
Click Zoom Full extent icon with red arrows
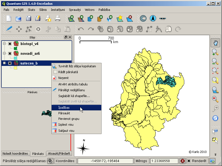click(x=215, y=71)
